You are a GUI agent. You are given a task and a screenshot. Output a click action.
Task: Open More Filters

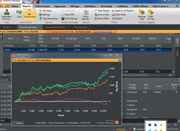[102, 19]
